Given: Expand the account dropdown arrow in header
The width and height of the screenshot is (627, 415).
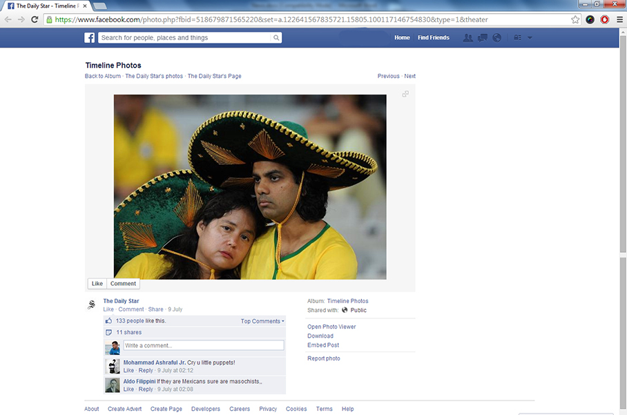Looking at the screenshot, I should click(x=530, y=37).
